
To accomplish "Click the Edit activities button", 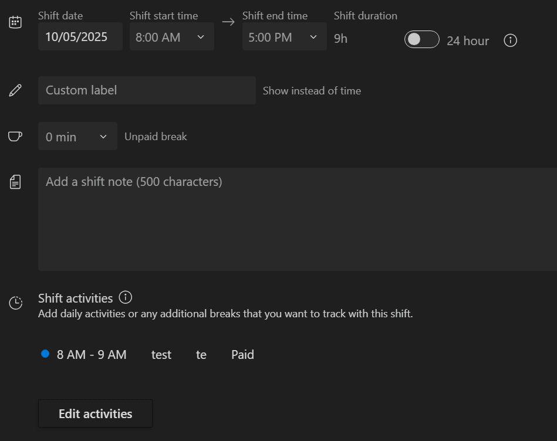I will (94, 413).
